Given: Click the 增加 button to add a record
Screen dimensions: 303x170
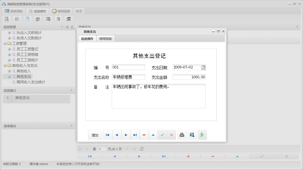Looking at the screenshot, I should tap(95, 135).
